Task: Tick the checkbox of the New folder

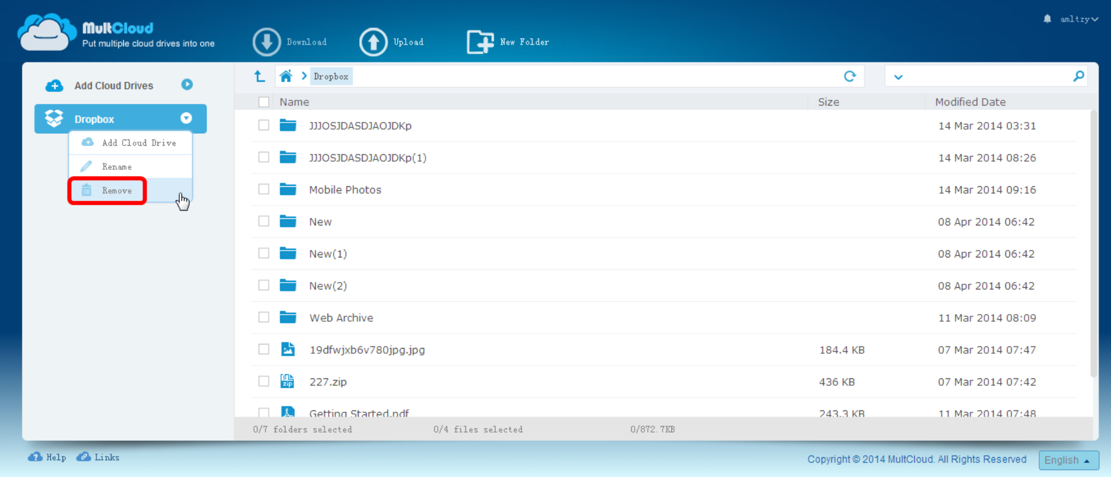Action: (264, 221)
